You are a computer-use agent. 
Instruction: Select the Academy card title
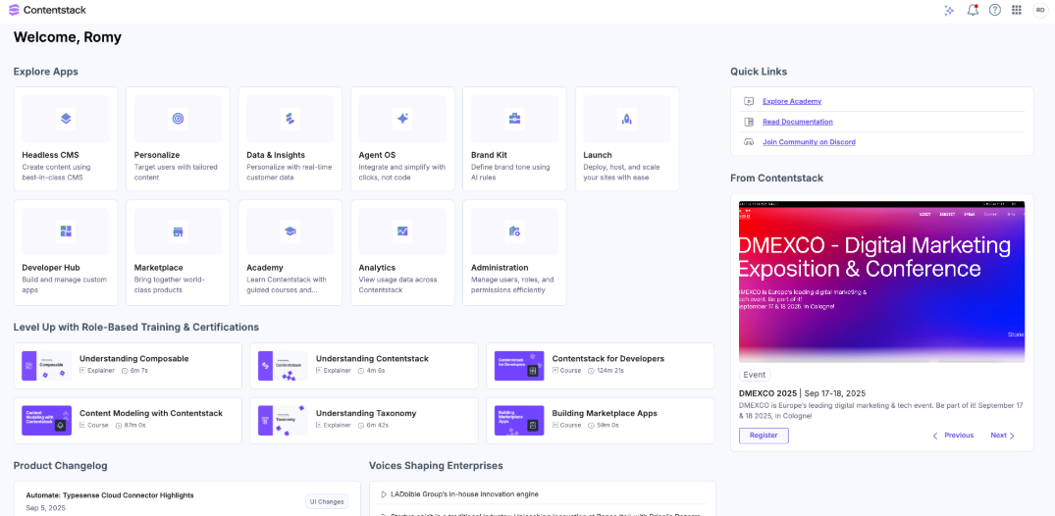tap(264, 267)
